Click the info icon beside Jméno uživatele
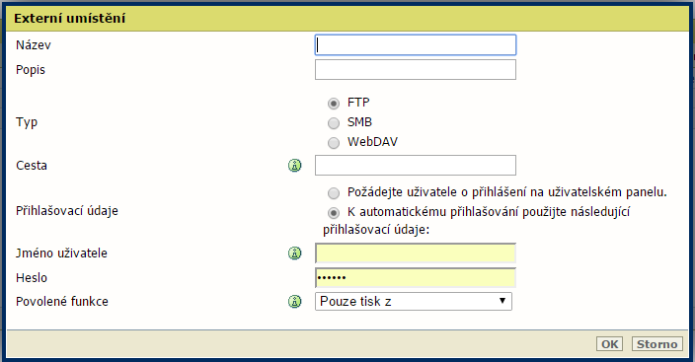 [295, 253]
